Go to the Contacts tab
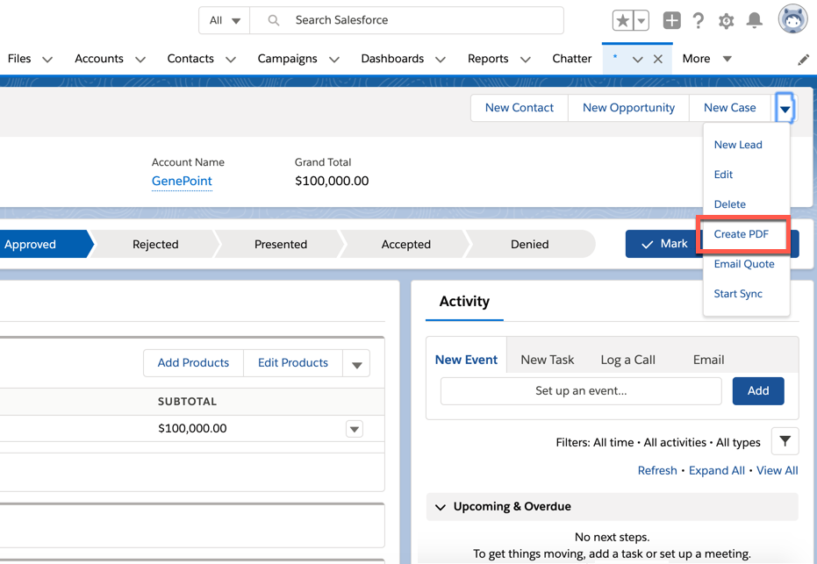This screenshot has height=564, width=817. [x=190, y=58]
